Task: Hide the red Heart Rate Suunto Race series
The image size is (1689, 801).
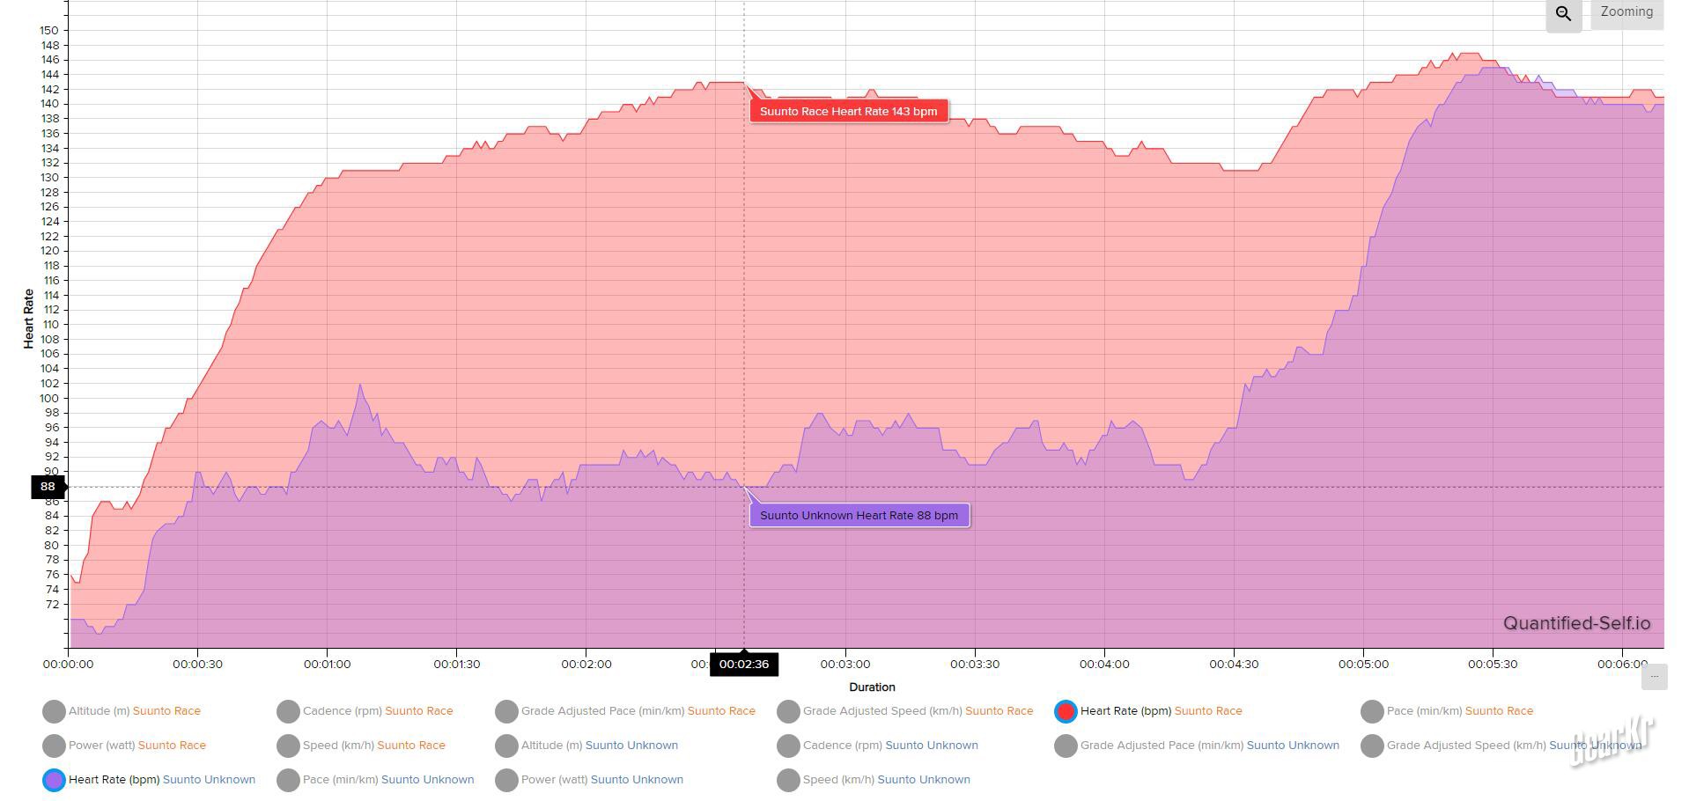Action: 1066,711
